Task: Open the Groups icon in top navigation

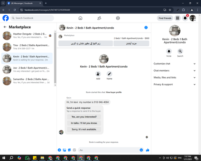Action: (118, 18)
